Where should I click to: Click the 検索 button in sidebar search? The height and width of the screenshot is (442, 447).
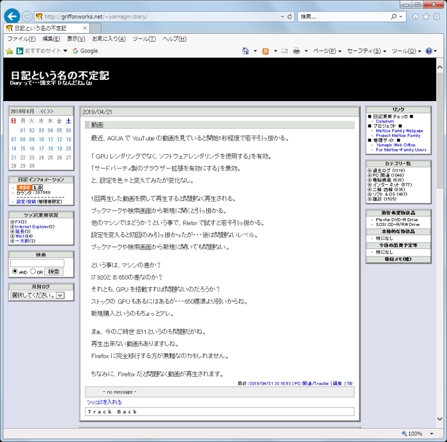54,272
